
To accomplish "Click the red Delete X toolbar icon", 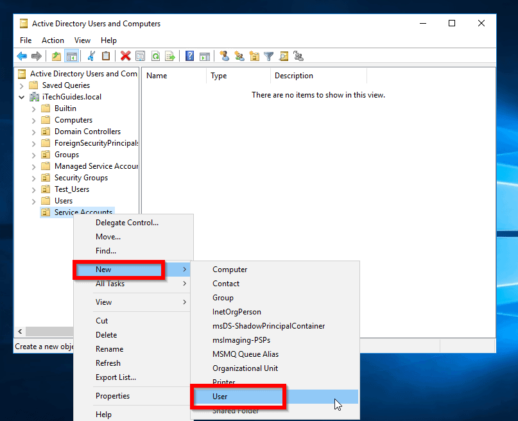I will click(x=126, y=56).
